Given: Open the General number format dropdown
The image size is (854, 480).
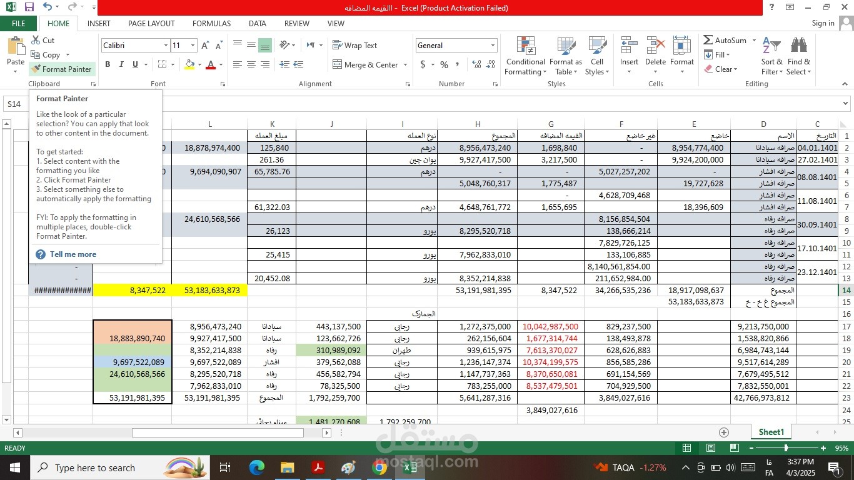Looking at the screenshot, I should pyautogui.click(x=493, y=46).
